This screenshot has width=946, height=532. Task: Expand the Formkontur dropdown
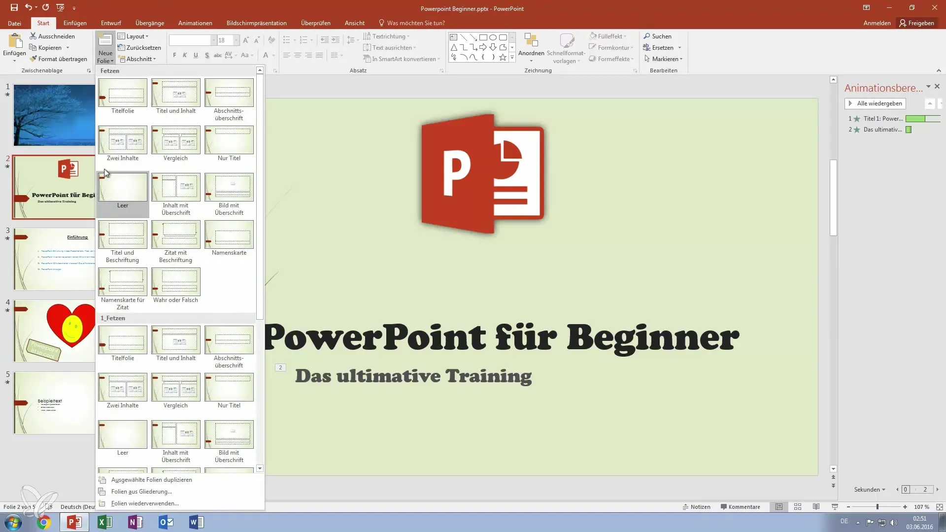coord(611,47)
